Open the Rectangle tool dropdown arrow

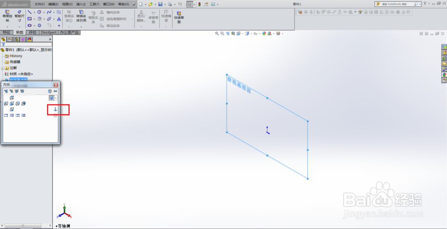34,19
